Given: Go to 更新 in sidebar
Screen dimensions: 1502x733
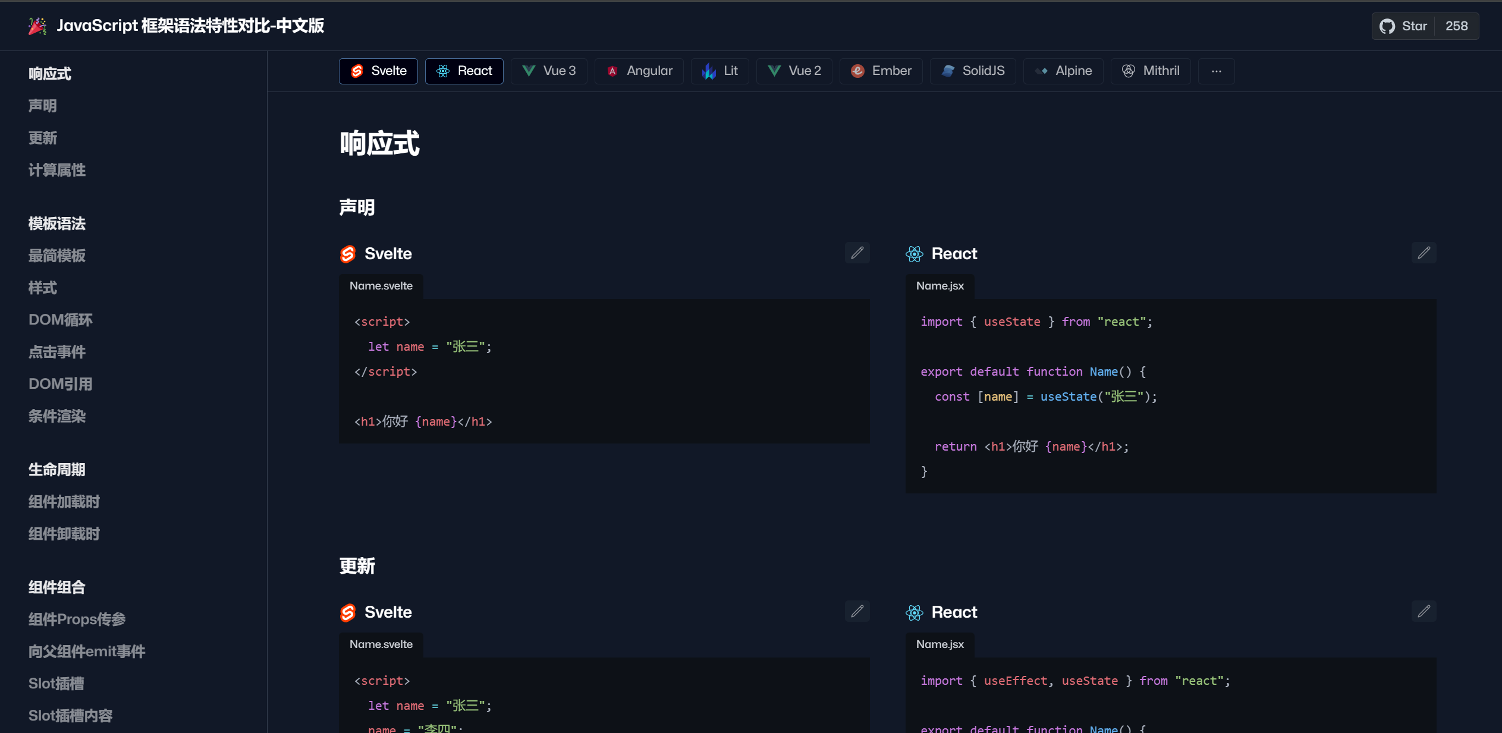Looking at the screenshot, I should click(43, 138).
